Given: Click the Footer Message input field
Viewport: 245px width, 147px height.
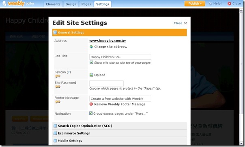Looking at the screenshot, I should [x=120, y=99].
